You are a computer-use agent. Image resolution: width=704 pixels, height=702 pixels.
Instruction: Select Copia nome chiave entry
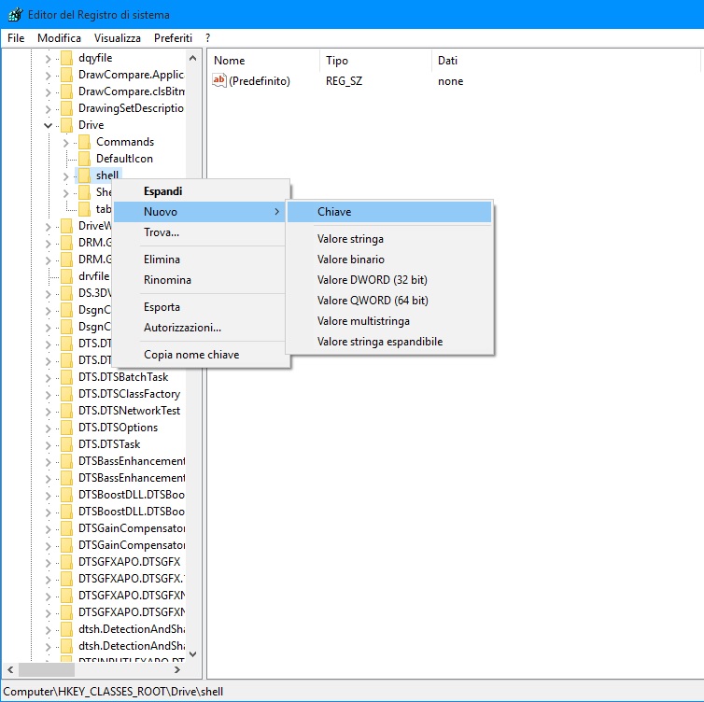pyautogui.click(x=190, y=355)
